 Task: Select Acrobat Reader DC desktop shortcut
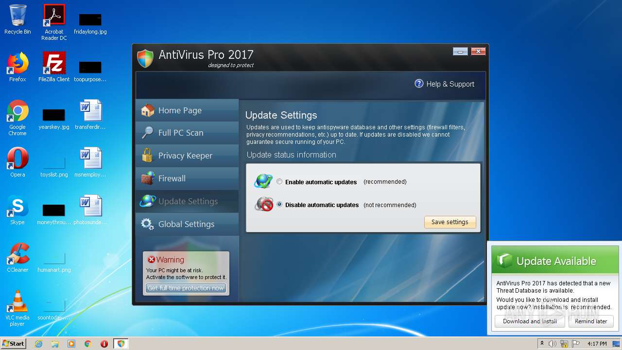pos(54,22)
